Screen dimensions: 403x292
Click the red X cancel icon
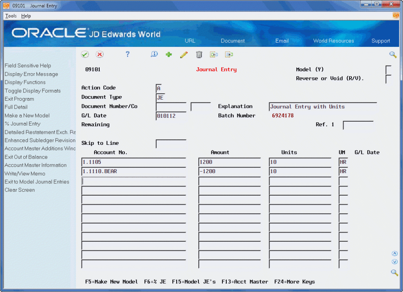100,54
